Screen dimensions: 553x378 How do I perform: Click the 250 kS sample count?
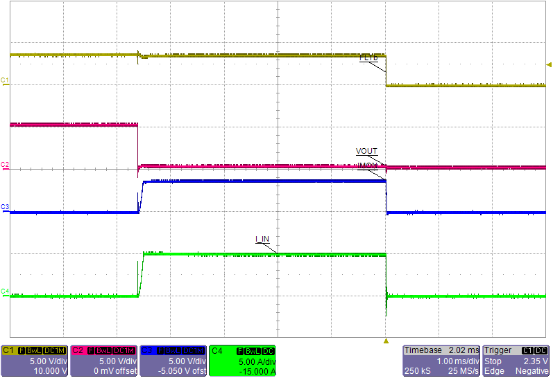[417, 371]
